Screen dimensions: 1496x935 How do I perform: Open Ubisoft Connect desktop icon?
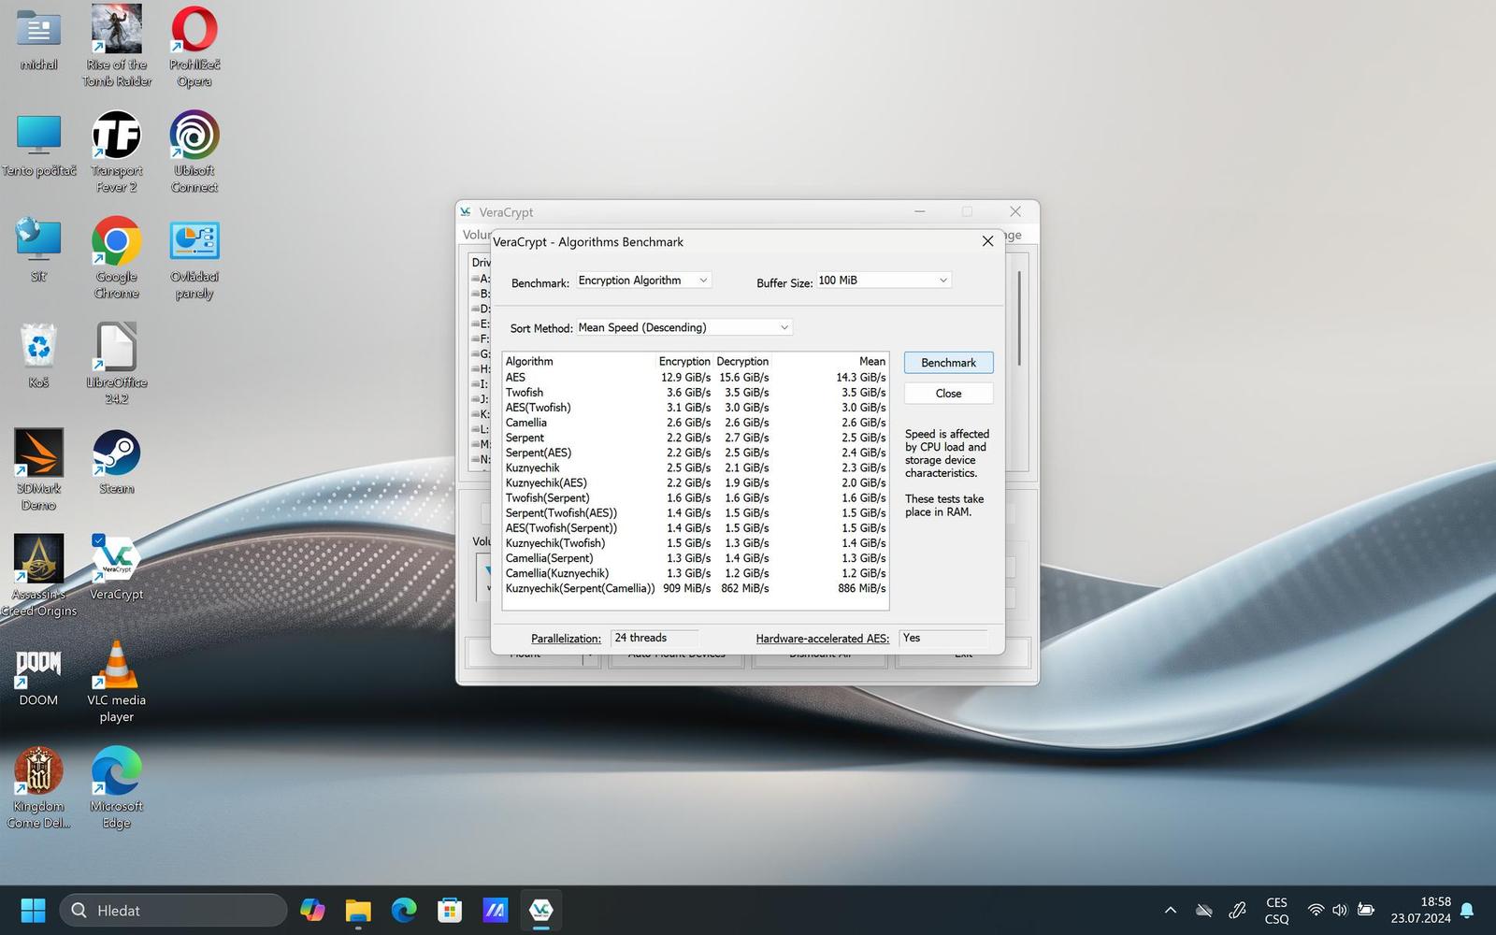click(194, 152)
